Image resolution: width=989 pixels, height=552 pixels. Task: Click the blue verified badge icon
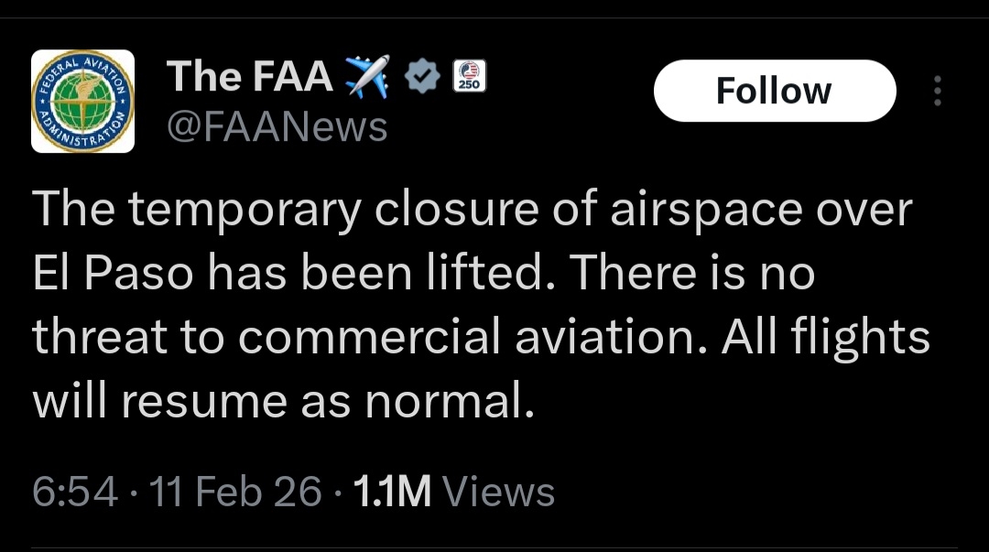(x=422, y=77)
